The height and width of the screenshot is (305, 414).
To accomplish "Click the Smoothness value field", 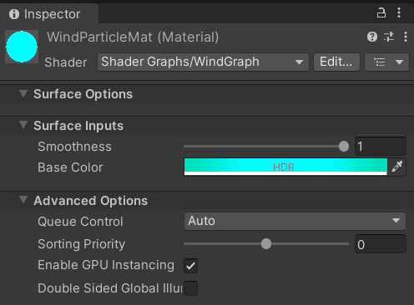I will point(381,147).
